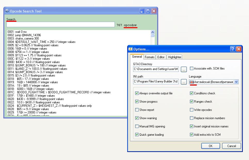Browse for the GTA3 Directory folder
Viewport: 249px width, 160px height.
coord(184,69)
